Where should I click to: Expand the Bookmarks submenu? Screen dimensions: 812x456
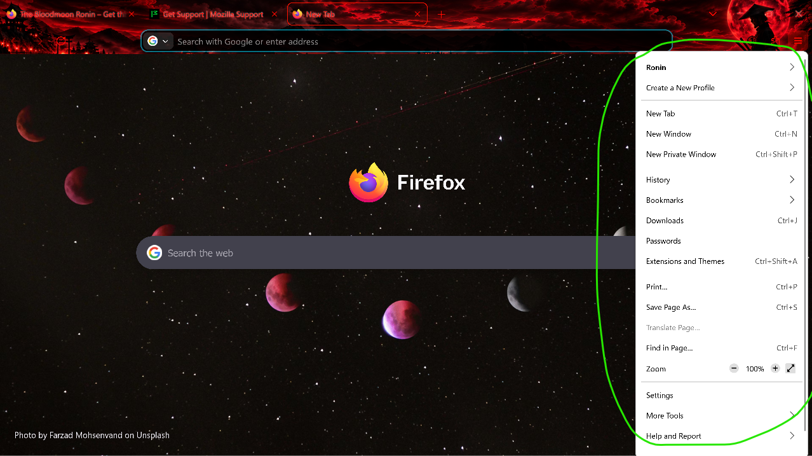click(721, 200)
